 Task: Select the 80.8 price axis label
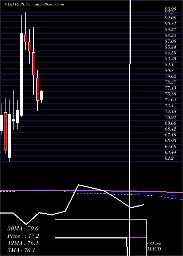point(169,71)
